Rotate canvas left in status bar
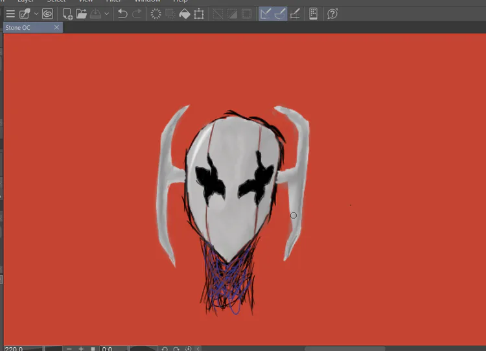Viewport: 486px width, 351px height. point(165,349)
